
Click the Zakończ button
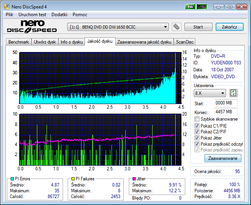coord(229,27)
